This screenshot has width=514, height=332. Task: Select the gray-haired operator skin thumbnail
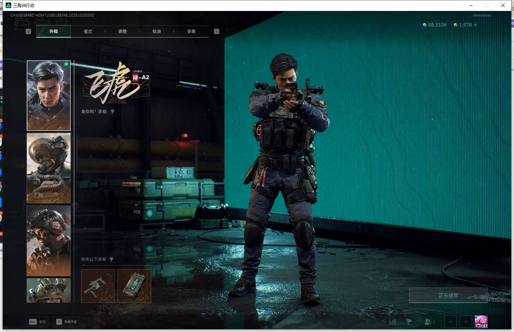pyautogui.click(x=49, y=95)
